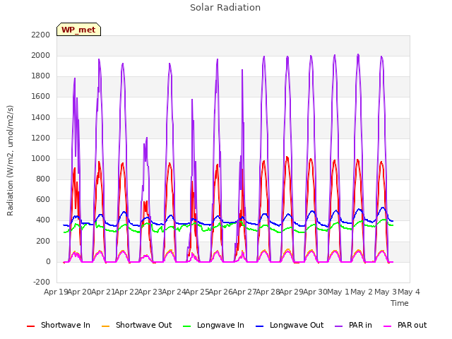Click the Radiation y-axis title
The image size is (452, 339).
[10, 160]
